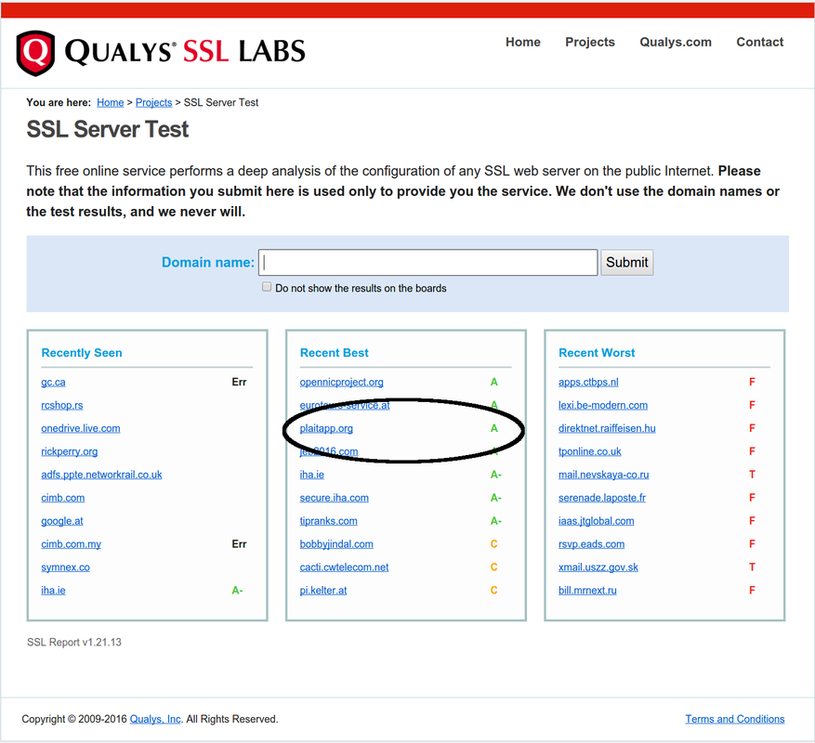Screen dimensions: 815x743
Task: Open the rcshop.rs link
Action: (62, 405)
